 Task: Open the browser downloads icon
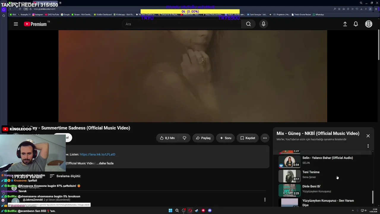(x=361, y=9)
